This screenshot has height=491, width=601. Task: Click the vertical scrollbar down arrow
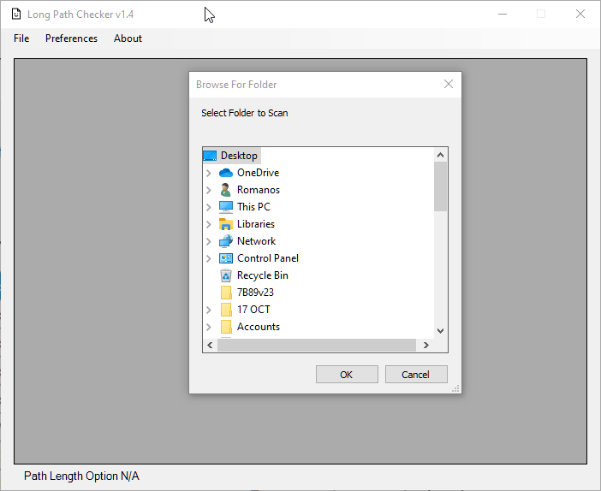pyautogui.click(x=440, y=331)
